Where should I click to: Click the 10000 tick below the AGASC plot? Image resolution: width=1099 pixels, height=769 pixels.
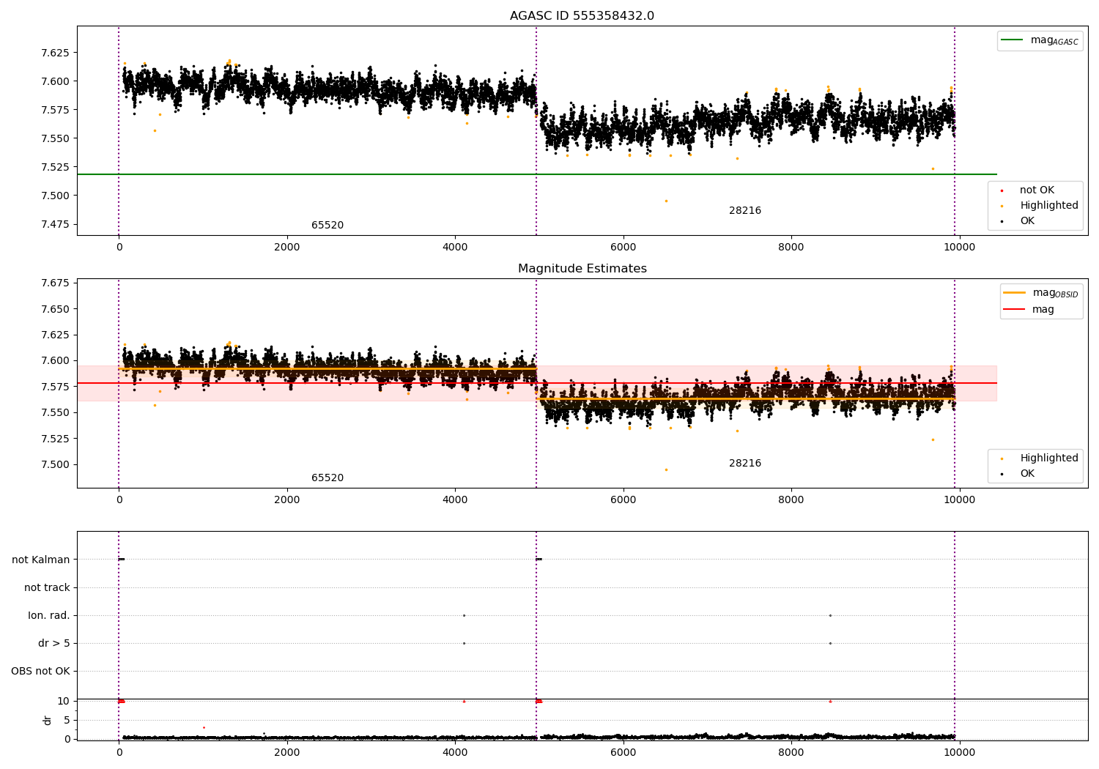click(959, 247)
